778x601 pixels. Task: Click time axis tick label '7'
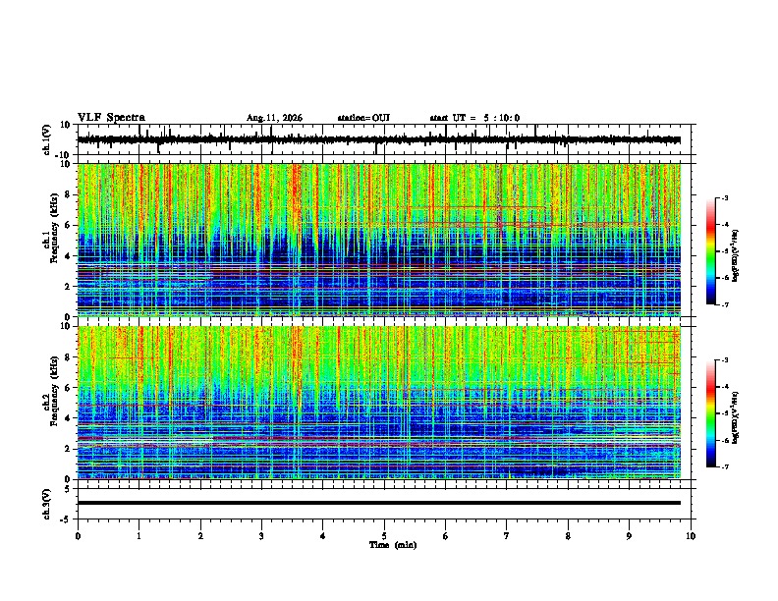pos(507,536)
